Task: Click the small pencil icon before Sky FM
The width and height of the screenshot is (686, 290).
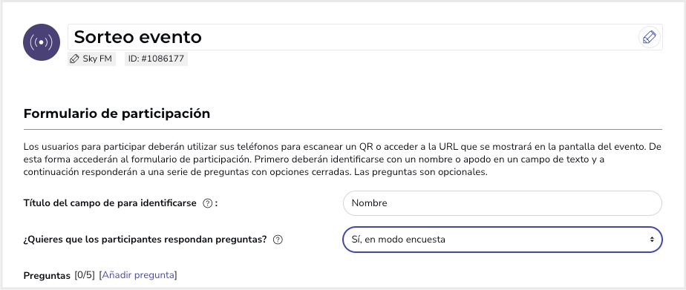Action: point(74,59)
